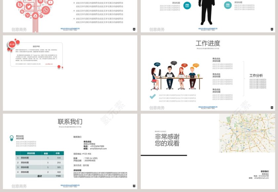Open the WhatsApp icon in the red tree graphic

point(46,10)
